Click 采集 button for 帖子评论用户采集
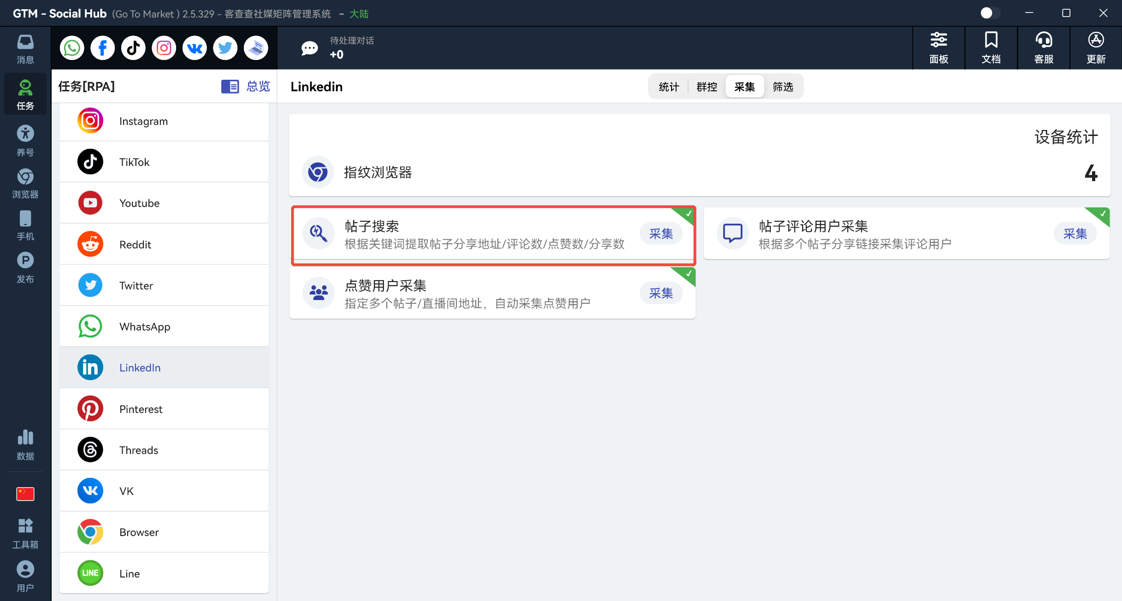This screenshot has height=601, width=1122. click(x=1075, y=234)
